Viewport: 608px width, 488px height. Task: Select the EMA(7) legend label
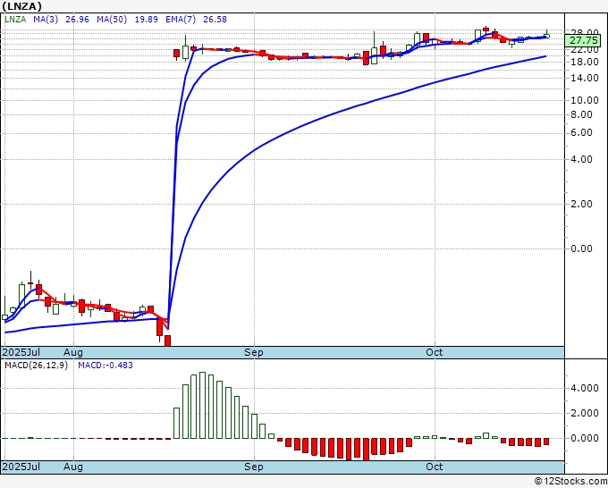[x=181, y=20]
